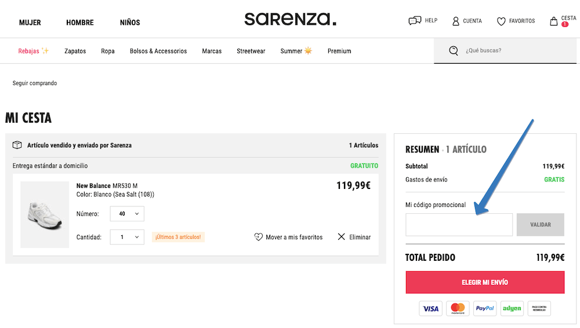580x328 pixels.
Task: Open the Help chat icon
Action: (x=415, y=21)
